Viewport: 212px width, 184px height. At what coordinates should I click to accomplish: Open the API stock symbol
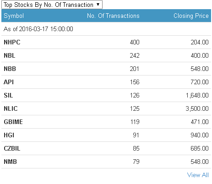(x=9, y=82)
